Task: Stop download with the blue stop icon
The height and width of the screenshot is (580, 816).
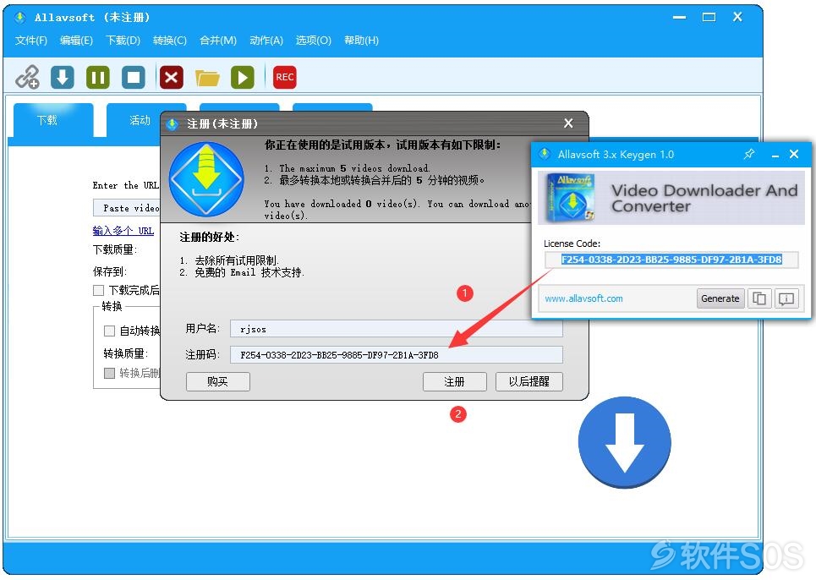Action: [134, 78]
